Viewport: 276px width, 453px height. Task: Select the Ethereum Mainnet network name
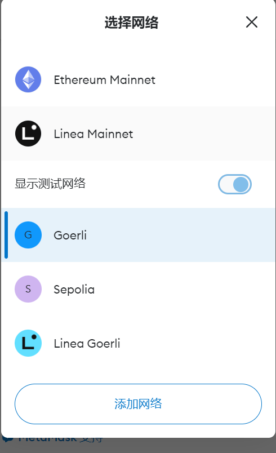click(105, 80)
